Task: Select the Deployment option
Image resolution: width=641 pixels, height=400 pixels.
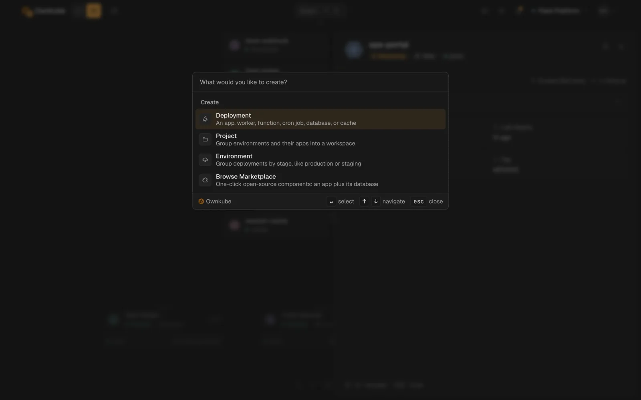Action: (x=320, y=119)
